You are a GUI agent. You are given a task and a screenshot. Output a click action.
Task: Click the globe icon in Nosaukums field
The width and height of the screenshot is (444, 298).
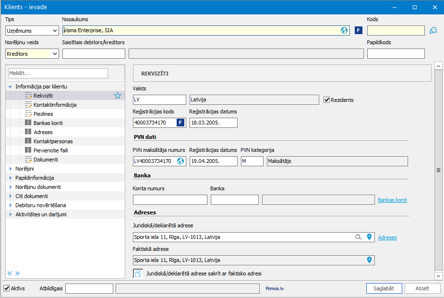[x=344, y=30]
